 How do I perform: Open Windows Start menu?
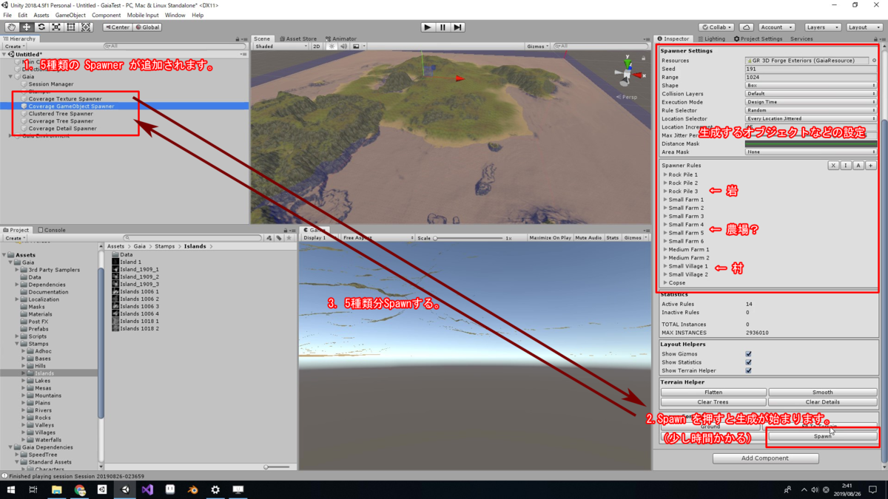click(x=11, y=489)
